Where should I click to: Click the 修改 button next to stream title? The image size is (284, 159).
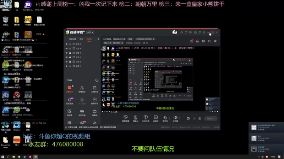tap(130, 39)
